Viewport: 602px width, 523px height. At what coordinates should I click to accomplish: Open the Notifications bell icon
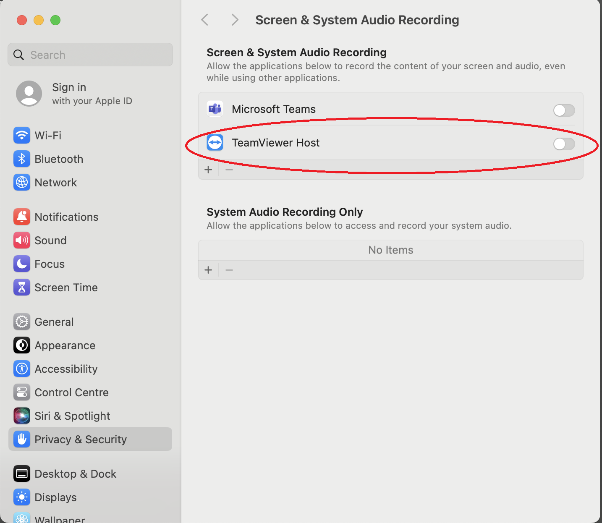coord(22,217)
